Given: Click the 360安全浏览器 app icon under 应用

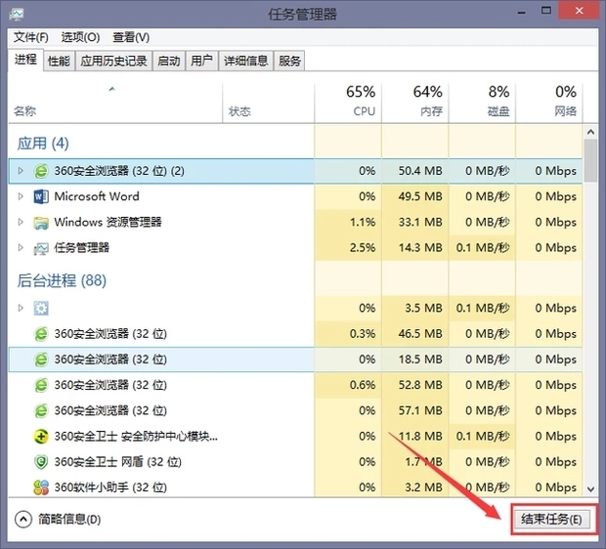Looking at the screenshot, I should [41, 171].
